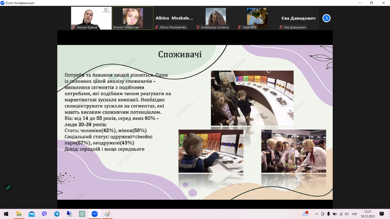
Task: Open the volume control in tray
Action: pos(347,214)
